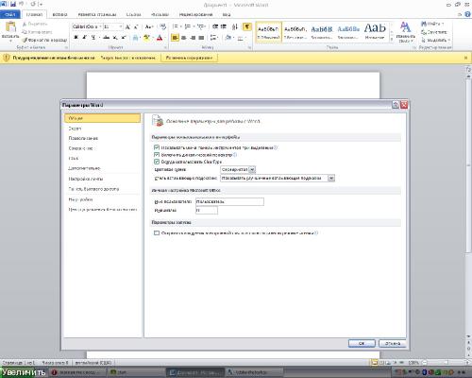Click the Save icon in quick access toolbar

pyautogui.click(x=13, y=5)
